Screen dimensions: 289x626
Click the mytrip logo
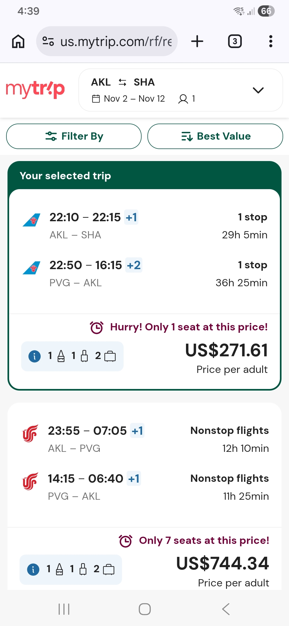point(35,90)
